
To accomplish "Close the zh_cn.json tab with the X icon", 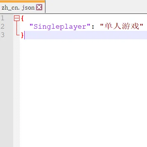I will [39, 7].
